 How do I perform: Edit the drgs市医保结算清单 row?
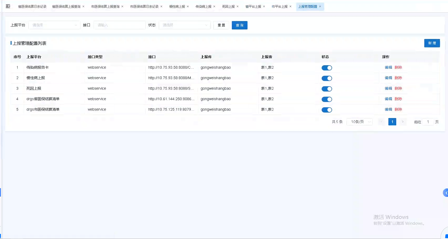388,109
